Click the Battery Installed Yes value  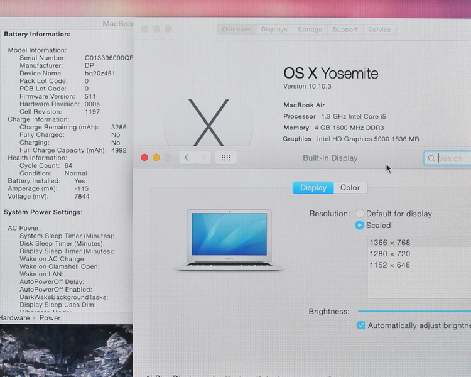80,181
